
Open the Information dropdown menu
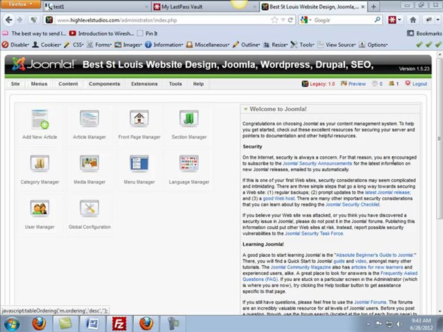click(x=164, y=45)
